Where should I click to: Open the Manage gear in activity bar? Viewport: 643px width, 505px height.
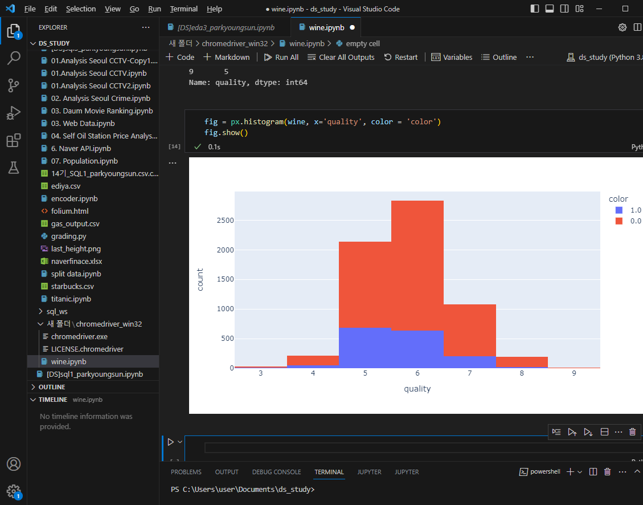click(x=14, y=491)
